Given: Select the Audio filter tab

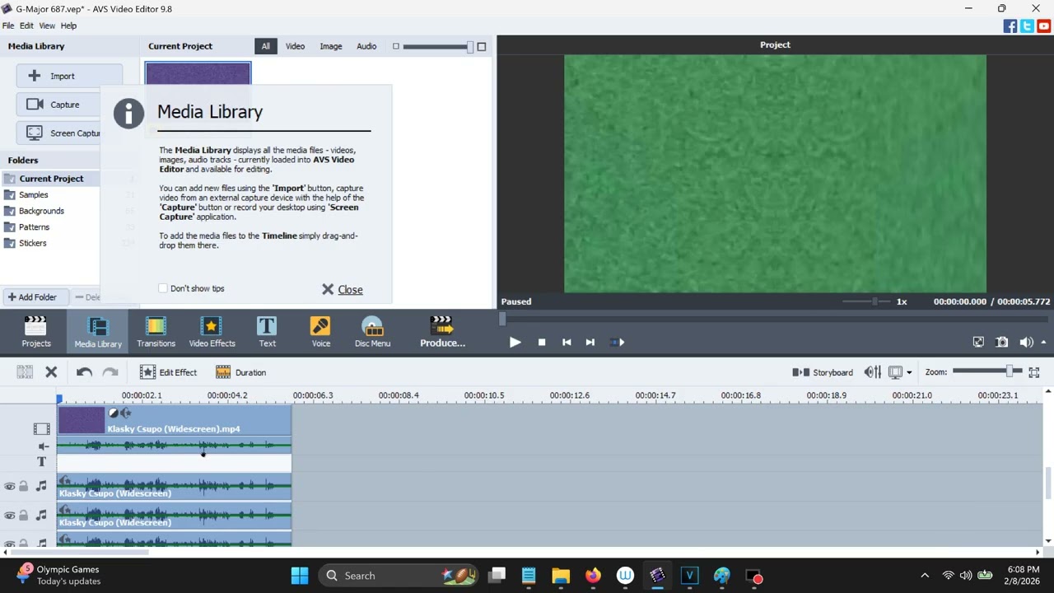Looking at the screenshot, I should coord(366,46).
